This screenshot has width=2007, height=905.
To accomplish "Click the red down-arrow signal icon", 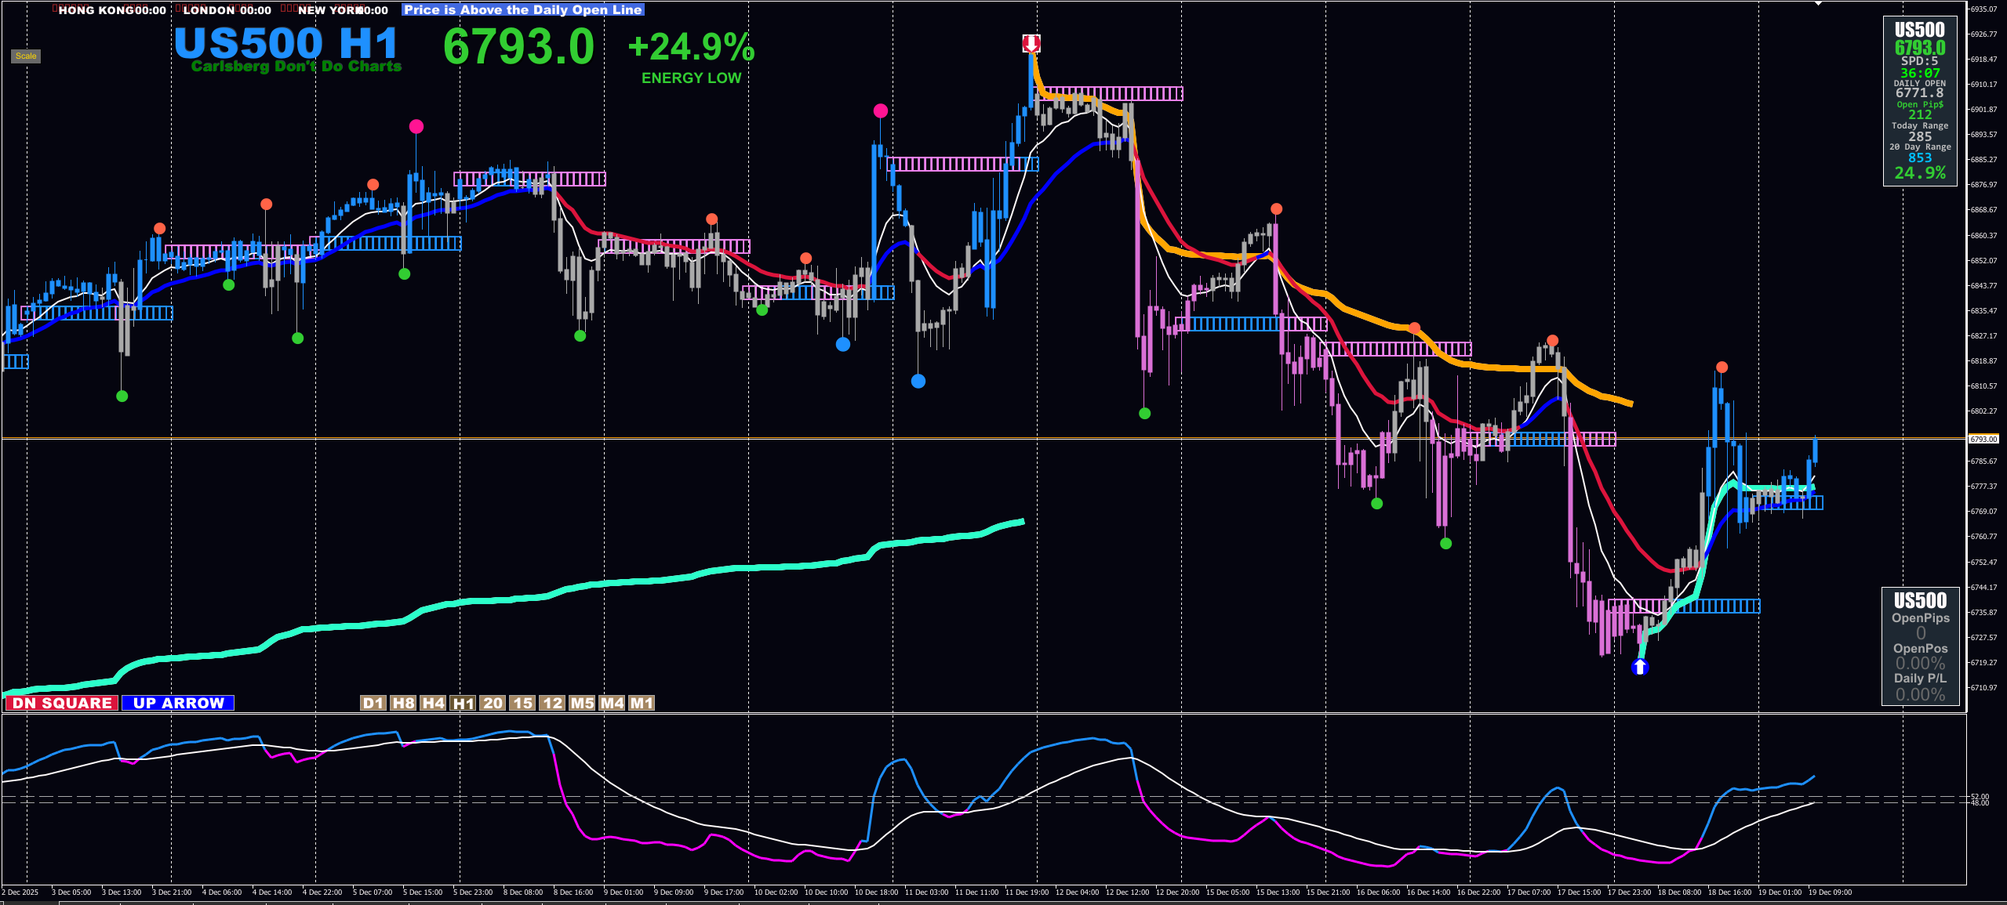I will (x=1031, y=43).
